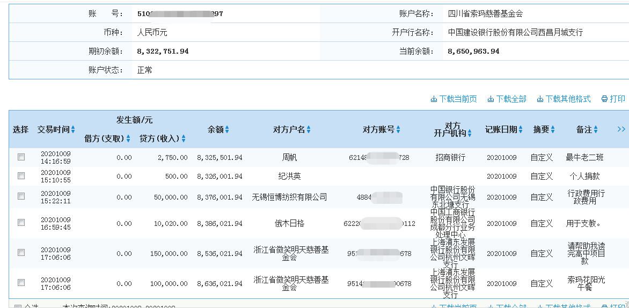Select the 周帆 transaction checkbox
Viewport: 629px width, 308px height.
pyautogui.click(x=21, y=157)
